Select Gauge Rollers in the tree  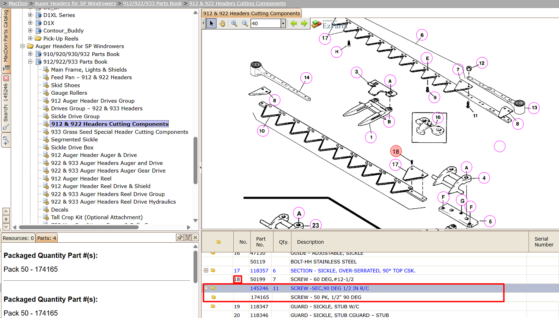click(x=69, y=93)
